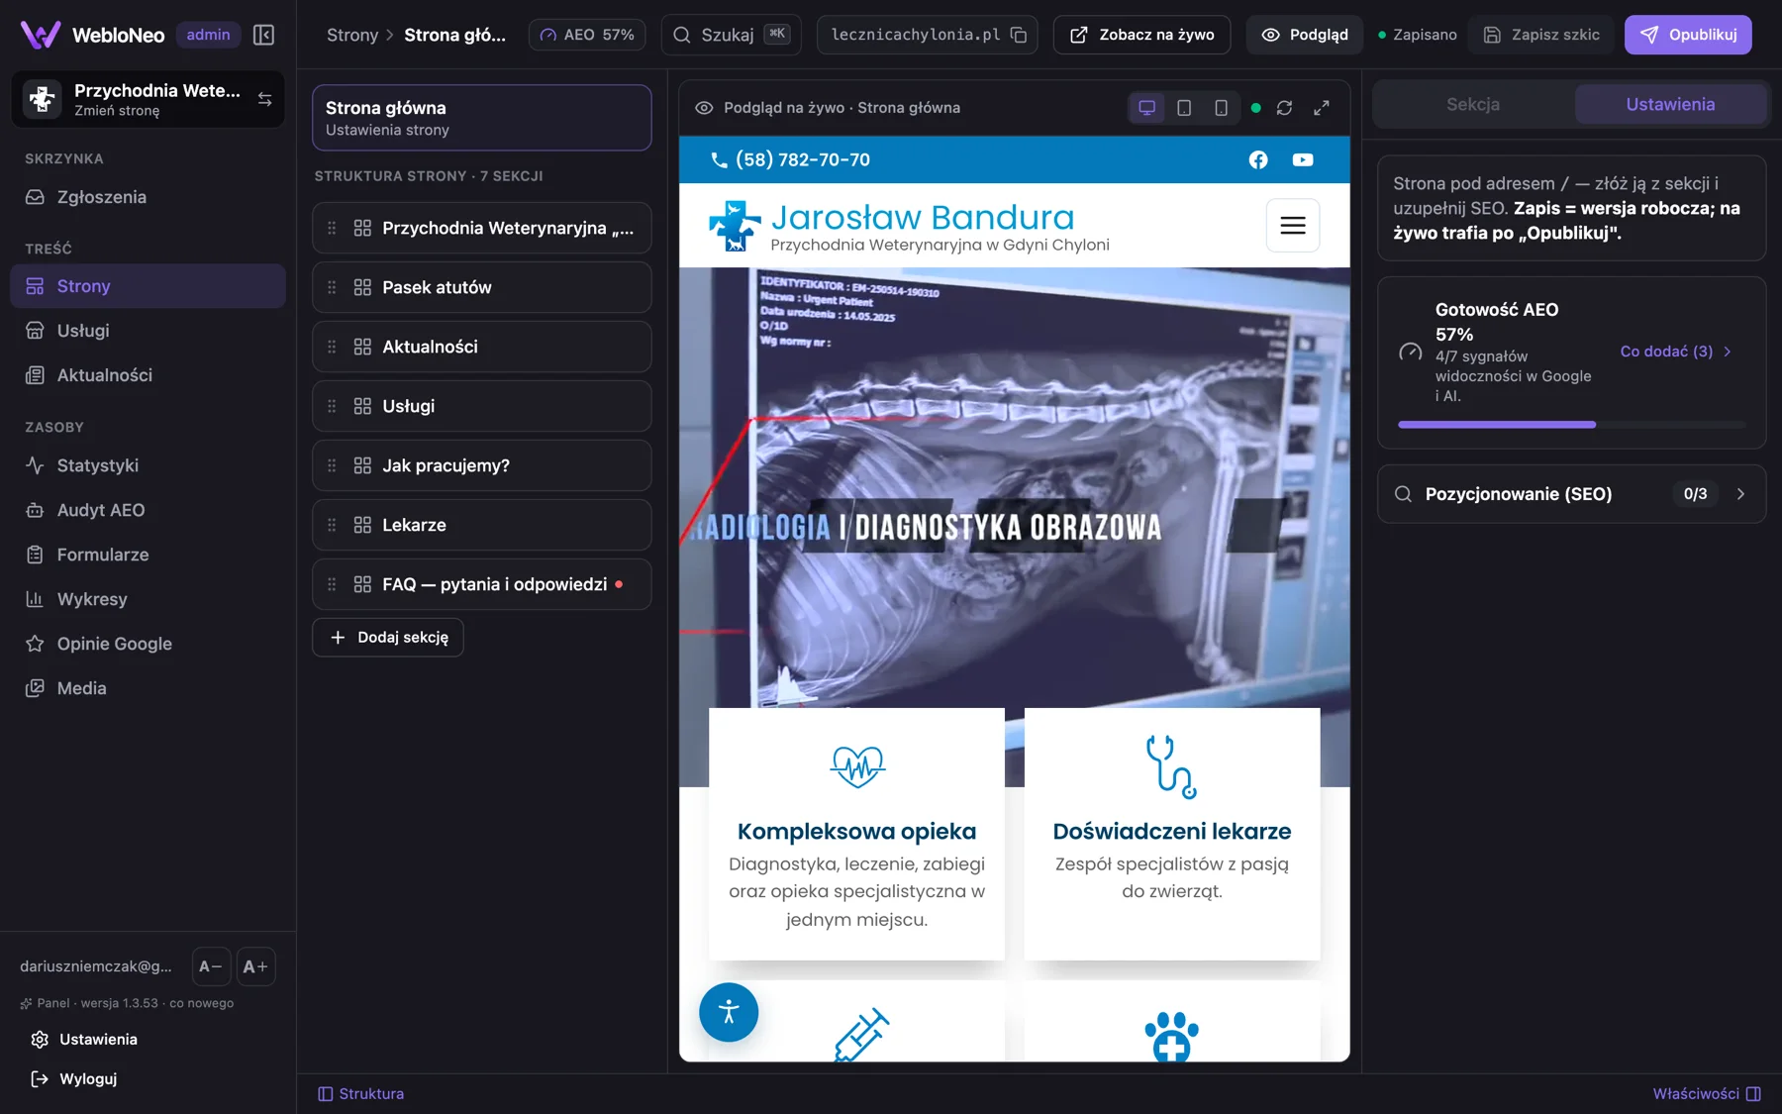The image size is (1782, 1114).
Task: Switch to Sekcja tab
Action: click(1472, 104)
